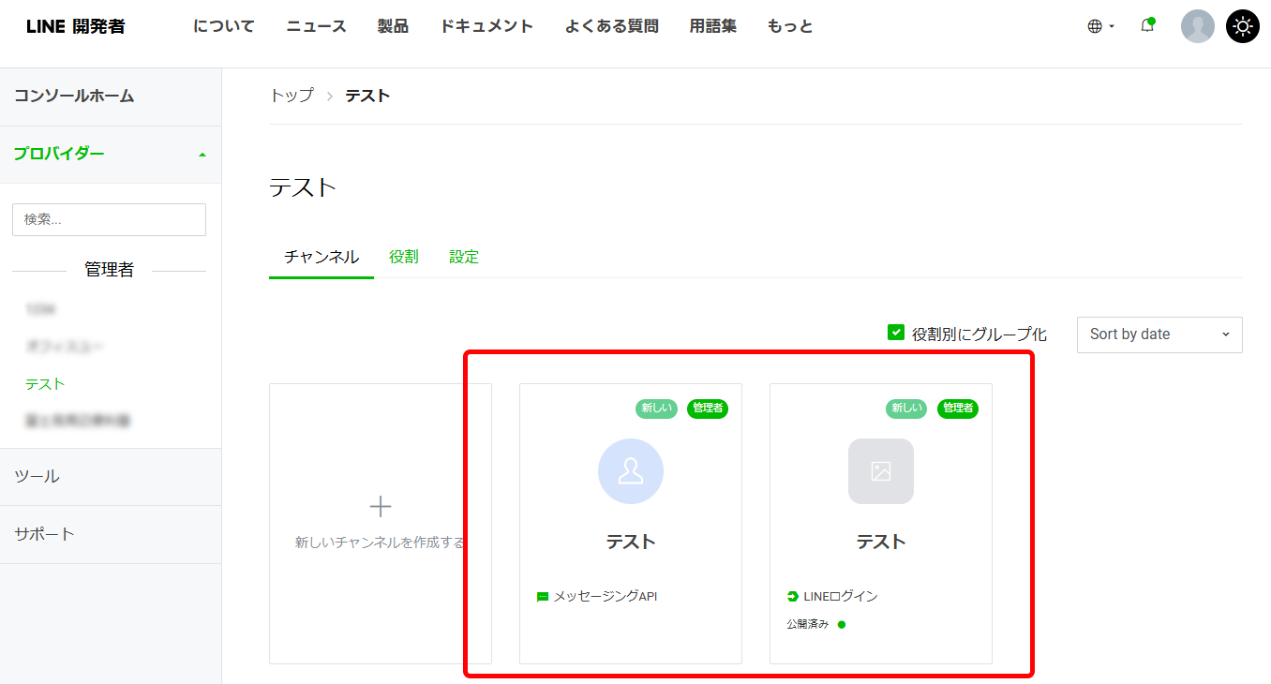Open the もっと menu

pyautogui.click(x=790, y=26)
